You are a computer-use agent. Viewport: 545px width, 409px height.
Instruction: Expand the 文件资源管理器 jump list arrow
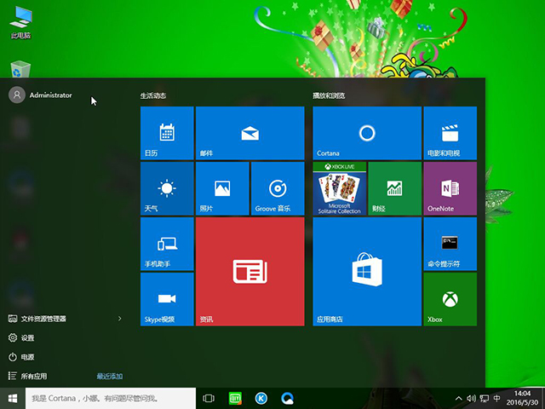coord(119,319)
